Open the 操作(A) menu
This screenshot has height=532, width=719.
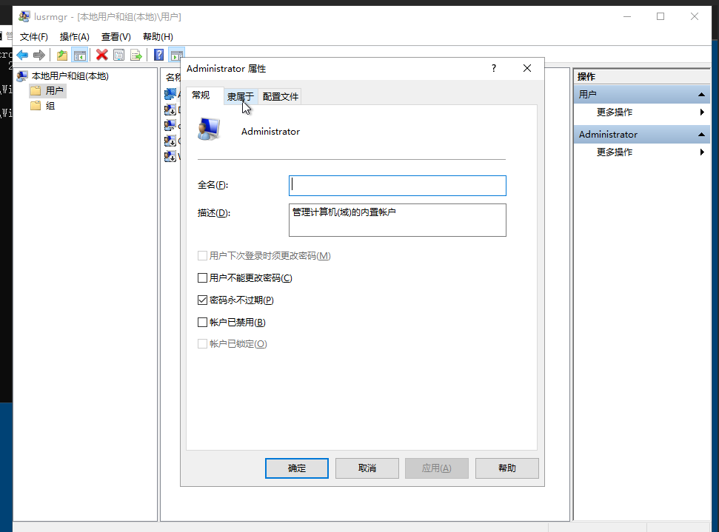coord(74,37)
